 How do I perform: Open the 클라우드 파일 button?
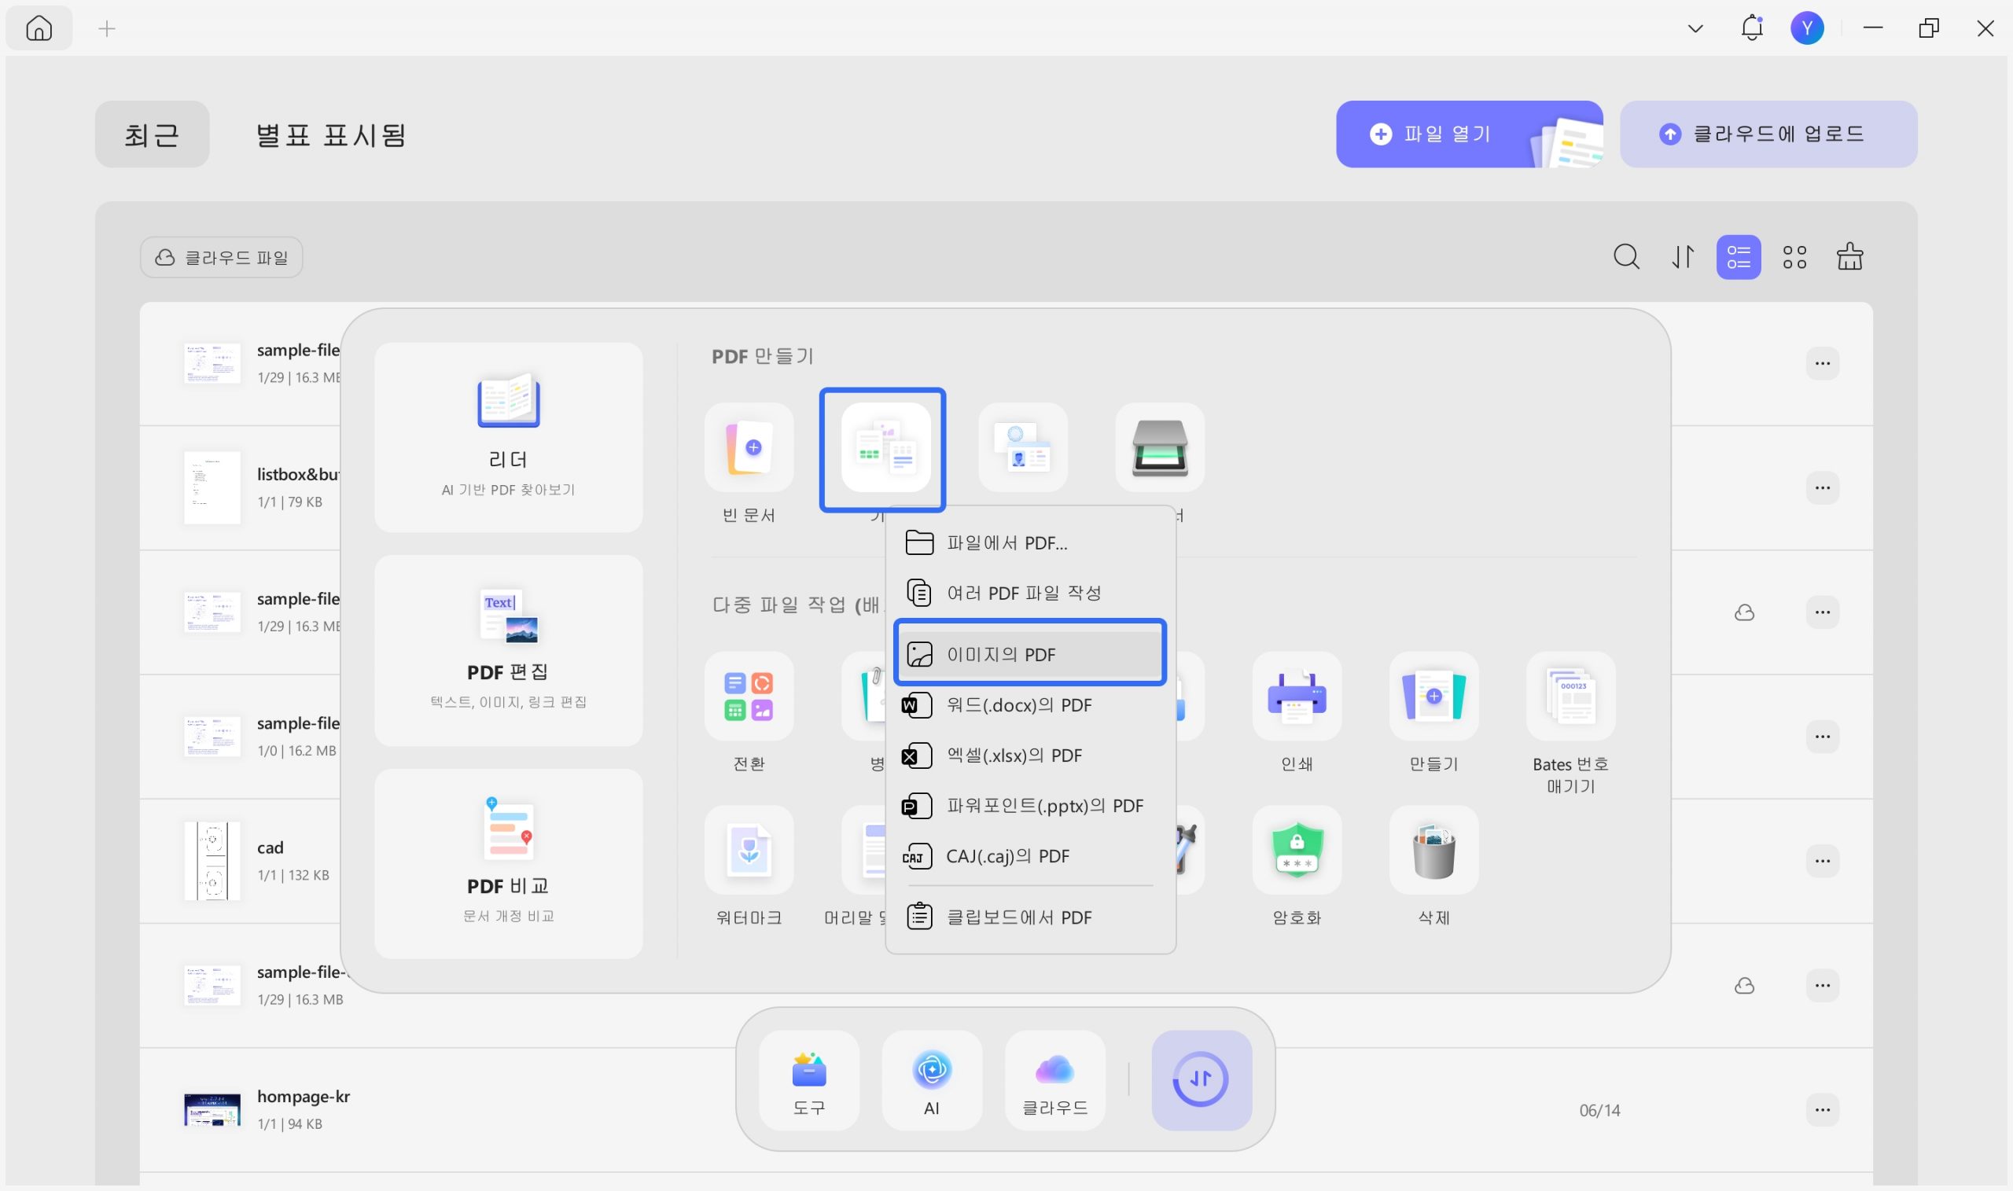(x=221, y=257)
